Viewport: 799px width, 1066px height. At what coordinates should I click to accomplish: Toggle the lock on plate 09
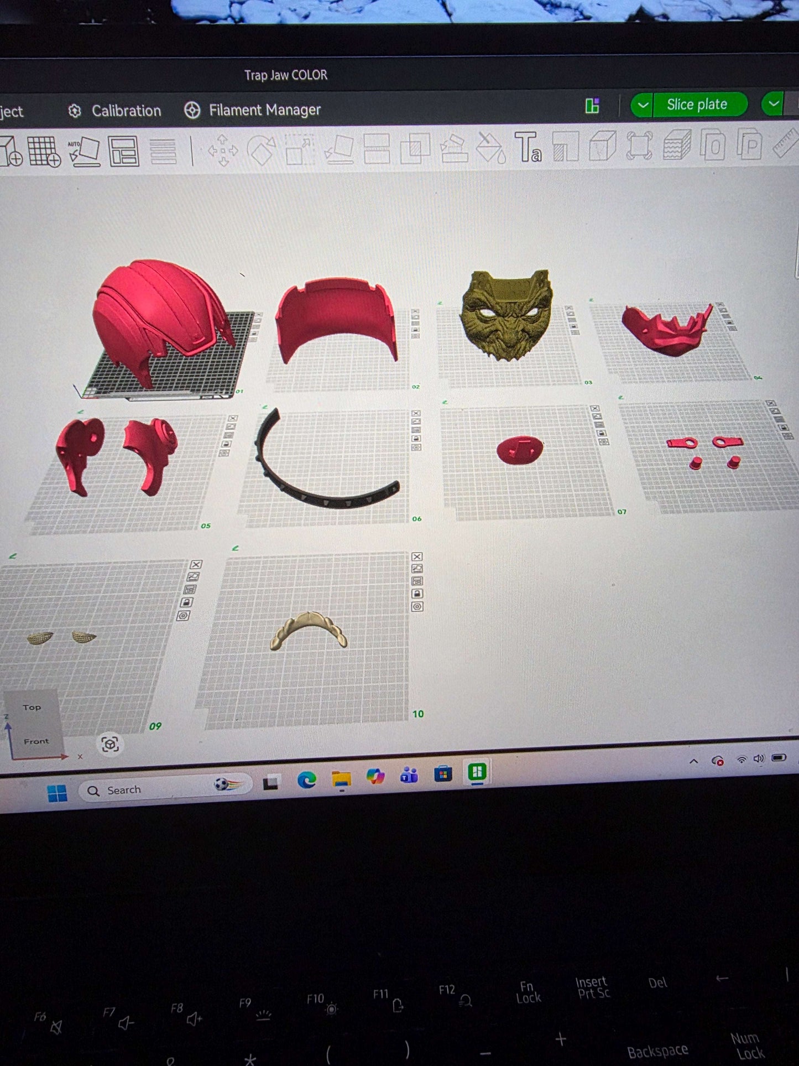coord(187,602)
